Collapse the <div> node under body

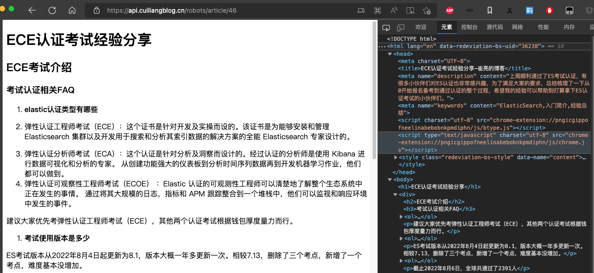click(x=395, y=195)
